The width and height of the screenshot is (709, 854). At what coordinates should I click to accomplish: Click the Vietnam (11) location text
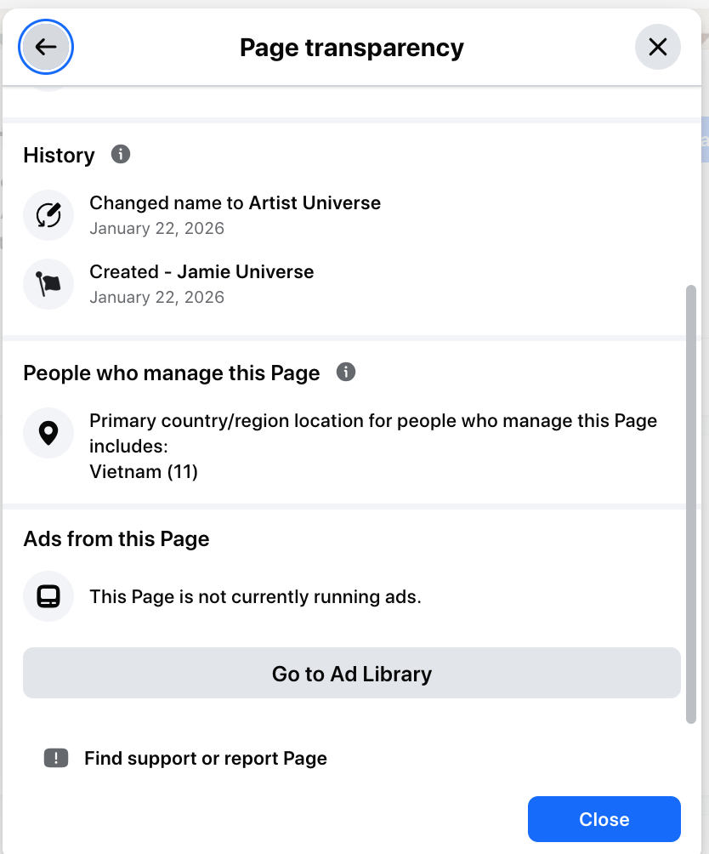[144, 471]
